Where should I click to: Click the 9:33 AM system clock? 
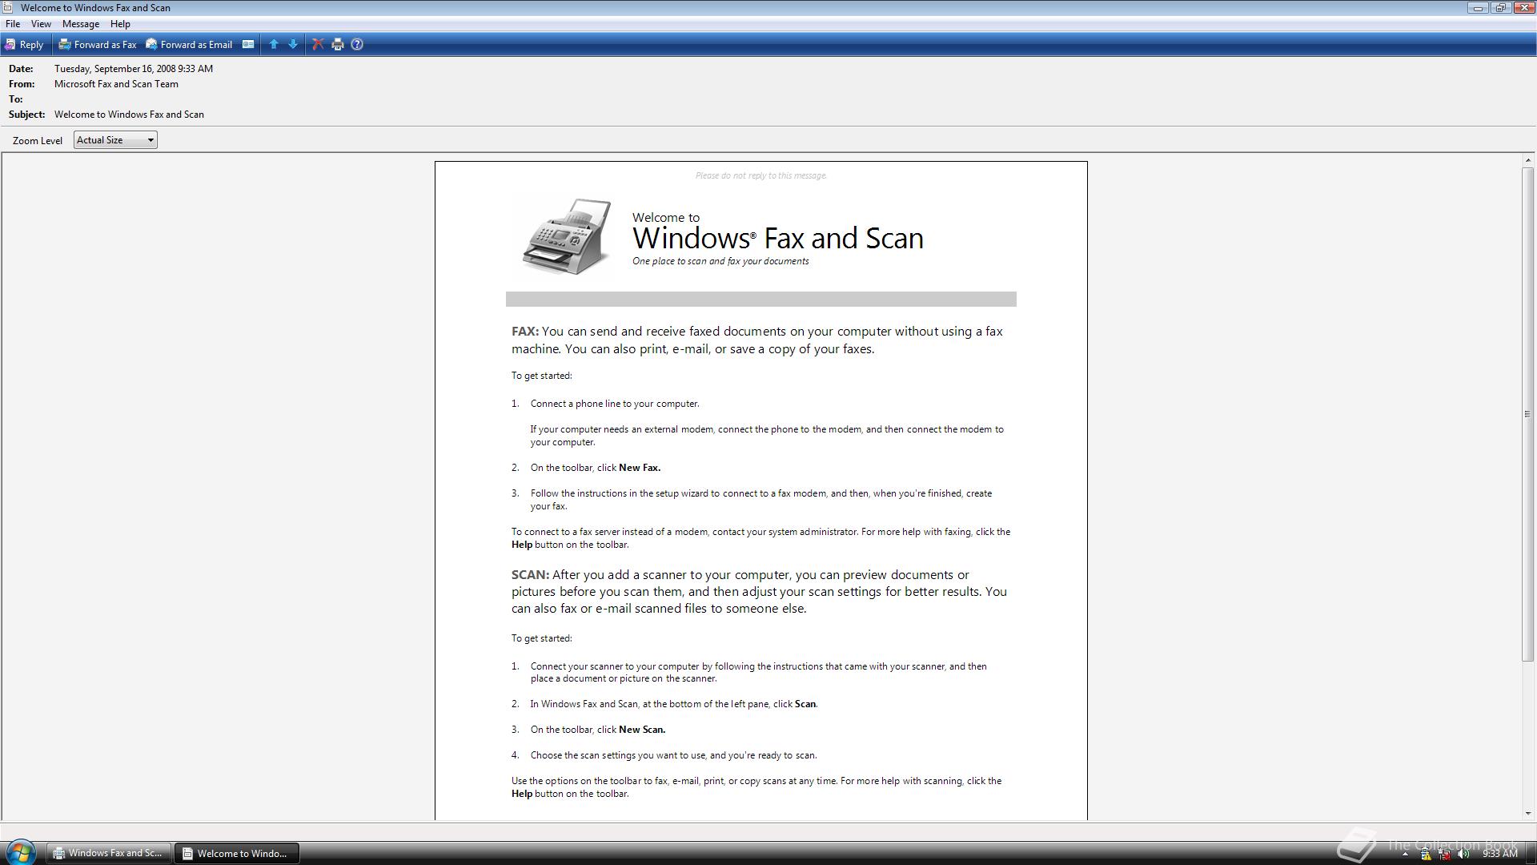click(x=1499, y=854)
